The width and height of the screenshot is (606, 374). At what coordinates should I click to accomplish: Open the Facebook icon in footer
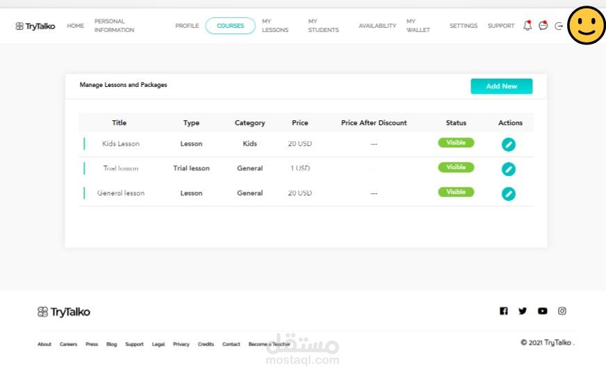pyautogui.click(x=504, y=311)
